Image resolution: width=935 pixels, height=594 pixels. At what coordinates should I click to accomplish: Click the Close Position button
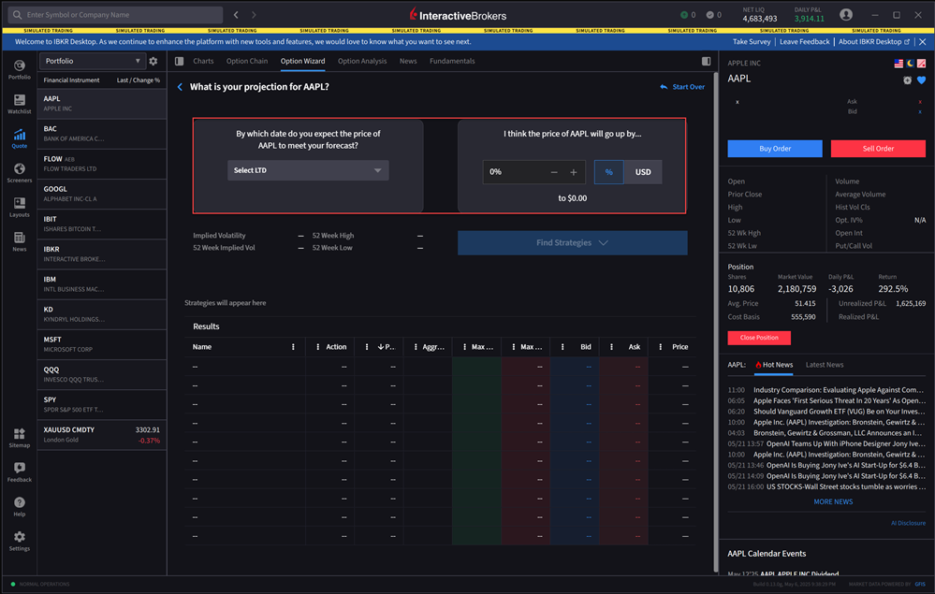click(x=759, y=338)
